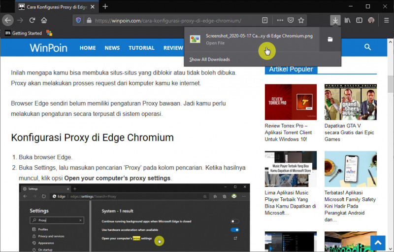The width and height of the screenshot is (394, 252).
Task: Open Microsoft Family Safety article link
Action: point(350,206)
